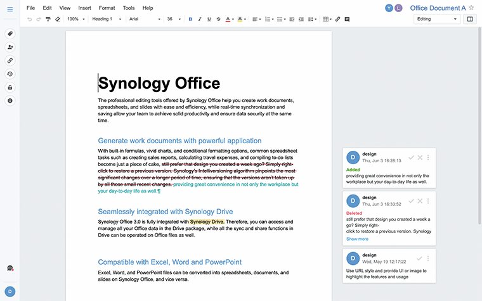Image resolution: width=482 pixels, height=301 pixels.
Task: Click the Synology Office title heading
Action: point(159,83)
